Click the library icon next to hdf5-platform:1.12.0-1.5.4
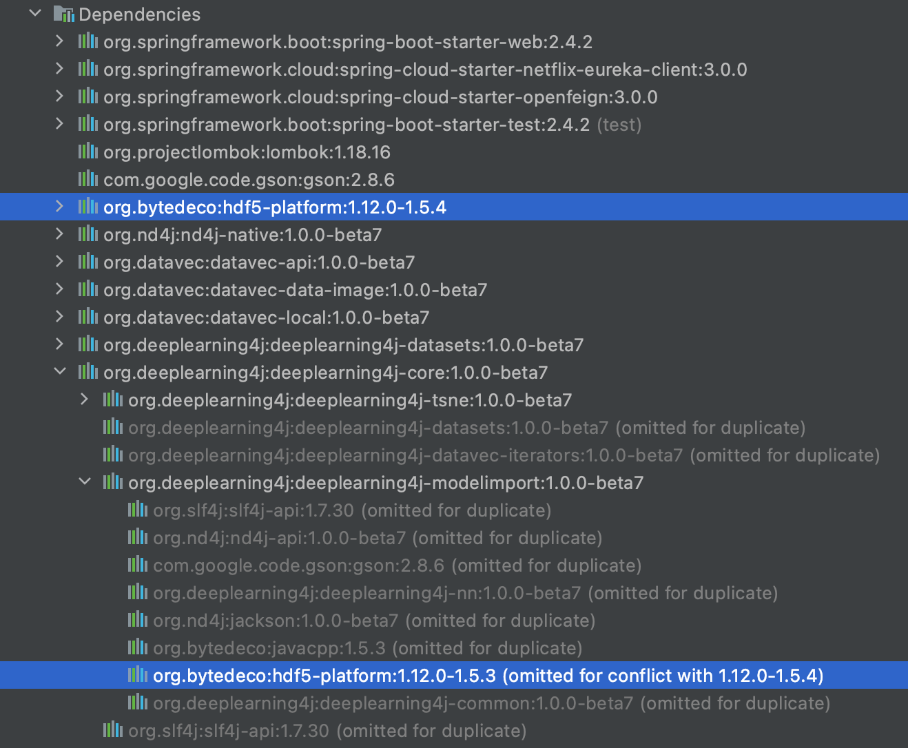 tap(87, 207)
